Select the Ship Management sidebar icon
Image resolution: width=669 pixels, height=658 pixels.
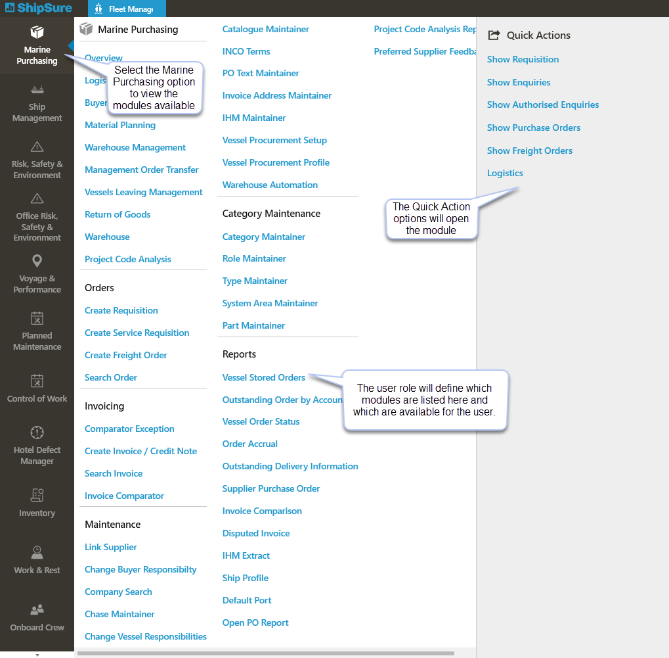[x=37, y=91]
